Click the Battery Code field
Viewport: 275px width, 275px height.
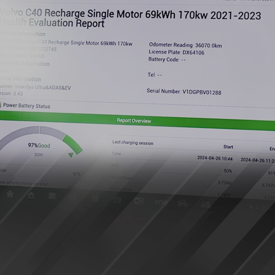point(167,59)
